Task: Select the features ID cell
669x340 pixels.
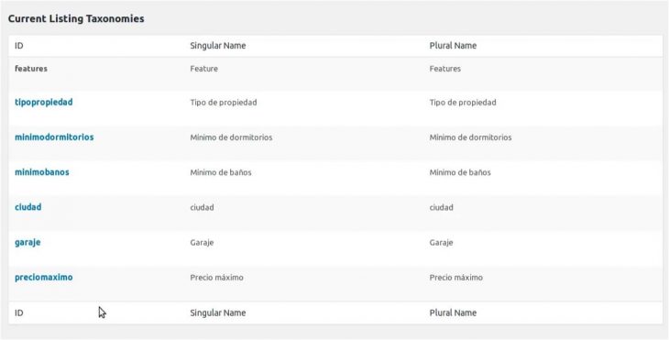Action: pos(31,69)
